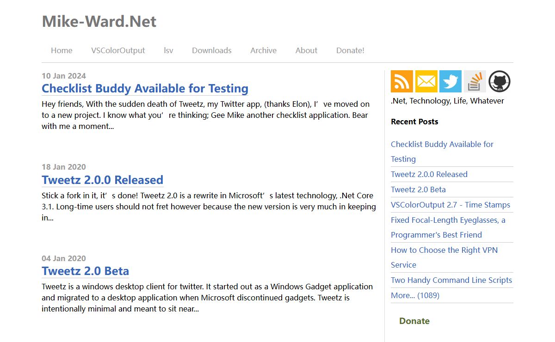Click the excerpt starting "Stick a fork in it"
Screen dimensions: 555x342
click(x=209, y=207)
